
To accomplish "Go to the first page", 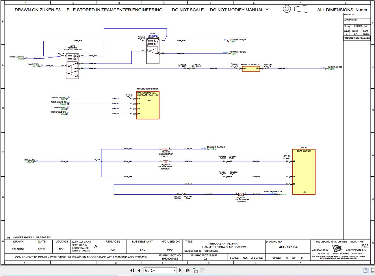I will (132, 271).
